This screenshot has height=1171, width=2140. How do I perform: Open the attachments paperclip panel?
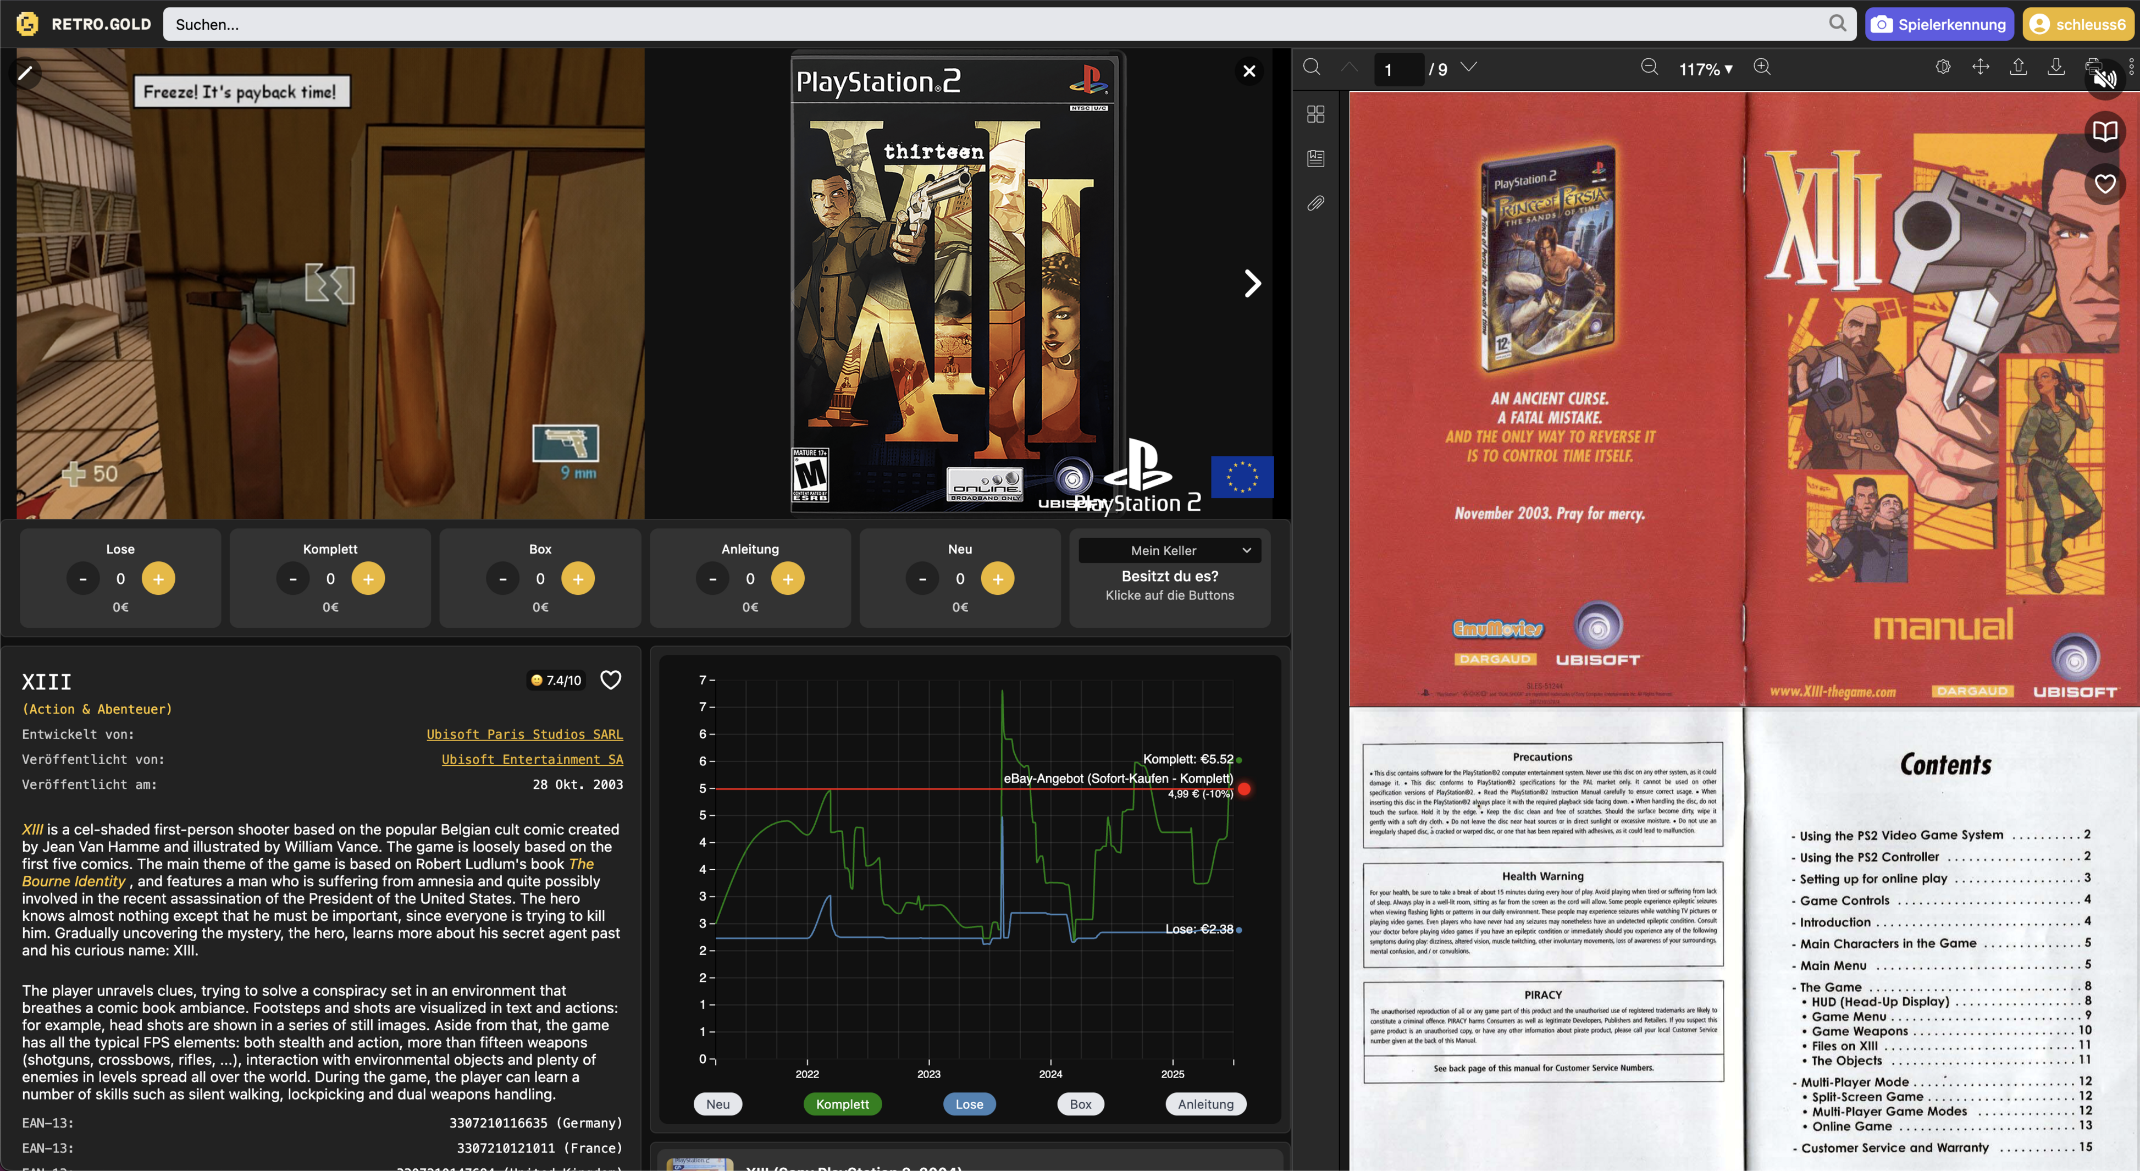coord(1316,203)
